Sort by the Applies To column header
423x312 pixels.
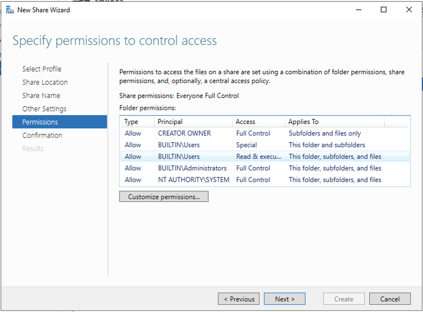tap(303, 122)
